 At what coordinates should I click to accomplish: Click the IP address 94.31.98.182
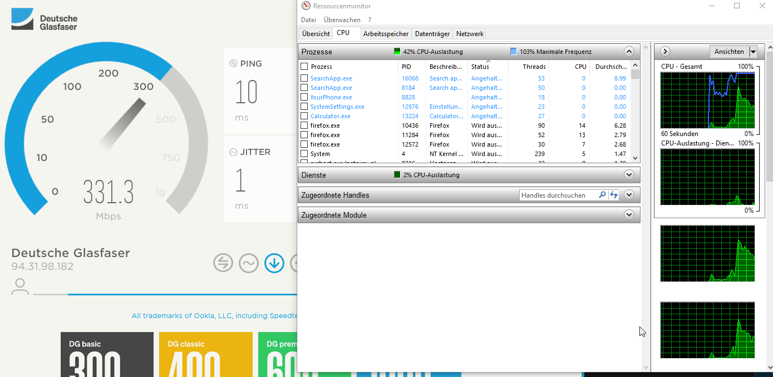click(x=42, y=267)
